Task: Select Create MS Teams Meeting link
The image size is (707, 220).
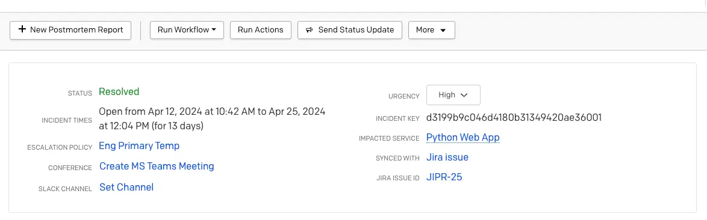Action: point(157,166)
